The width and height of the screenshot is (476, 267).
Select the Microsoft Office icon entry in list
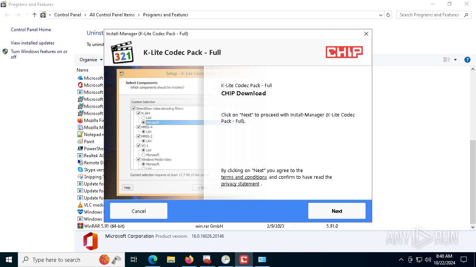tap(80, 85)
